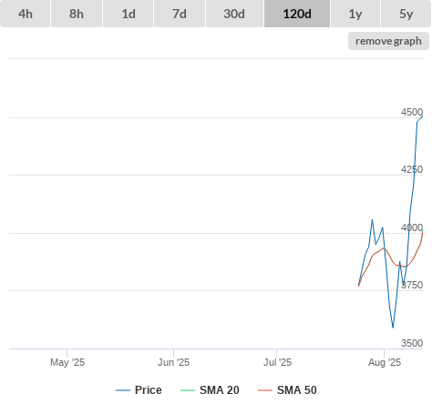The height and width of the screenshot is (414, 432).
Task: Click the green SMA 20 legend line marker
Action: pos(188,390)
